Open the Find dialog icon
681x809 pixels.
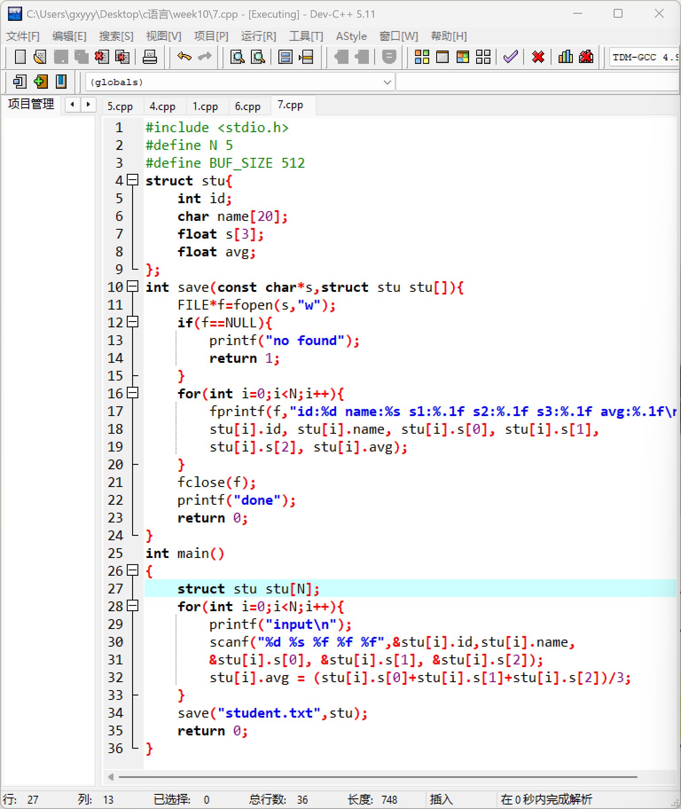click(237, 57)
